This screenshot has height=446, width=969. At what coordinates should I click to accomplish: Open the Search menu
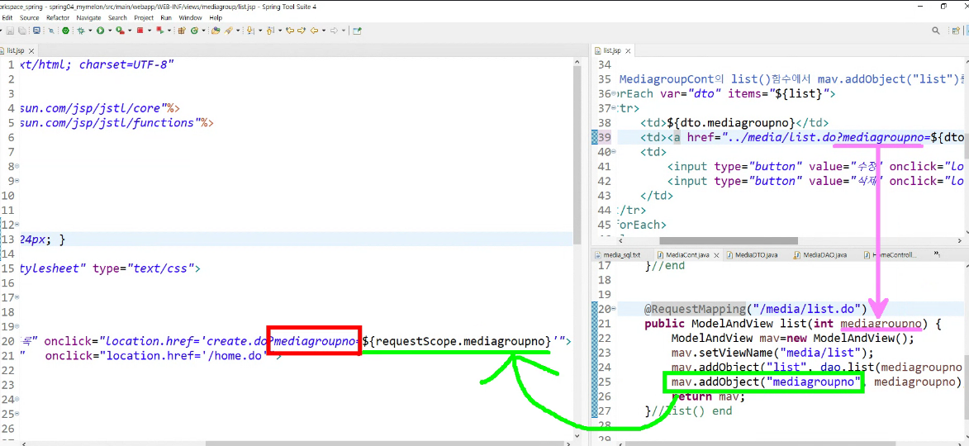tap(117, 18)
